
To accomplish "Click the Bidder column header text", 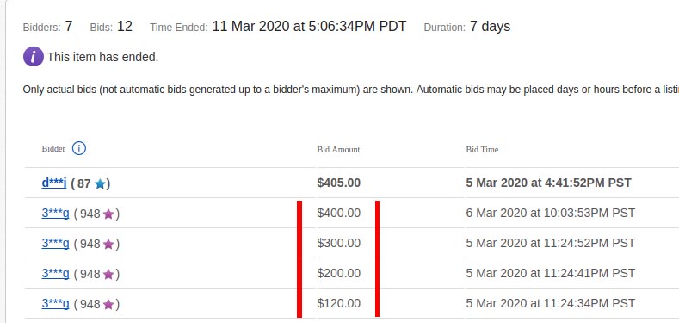I will [53, 149].
